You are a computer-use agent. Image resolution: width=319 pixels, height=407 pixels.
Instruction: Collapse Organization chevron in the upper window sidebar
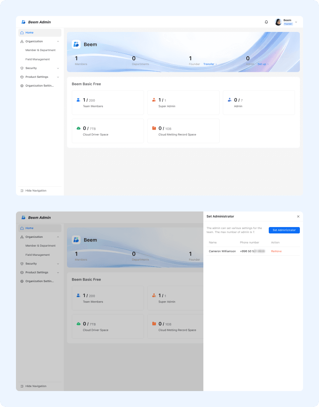58,41
